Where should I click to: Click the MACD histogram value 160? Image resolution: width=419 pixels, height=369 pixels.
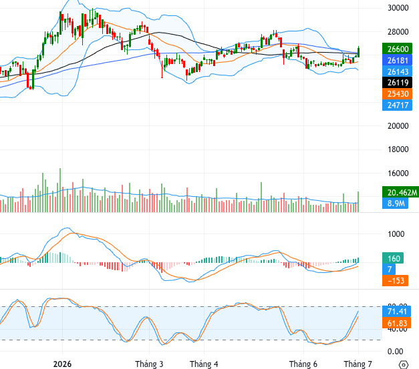[393, 258]
